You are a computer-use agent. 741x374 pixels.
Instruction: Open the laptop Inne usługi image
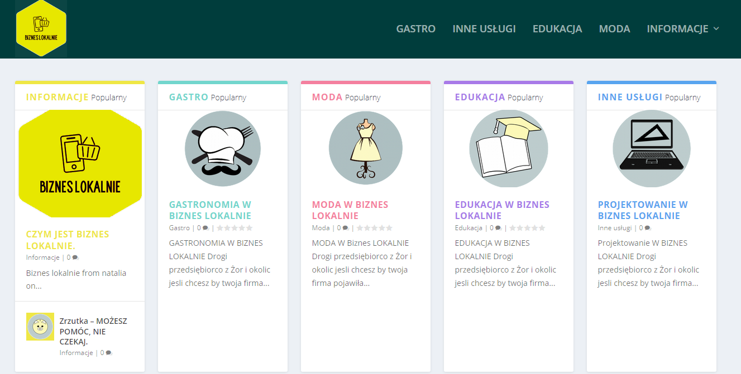[652, 149]
